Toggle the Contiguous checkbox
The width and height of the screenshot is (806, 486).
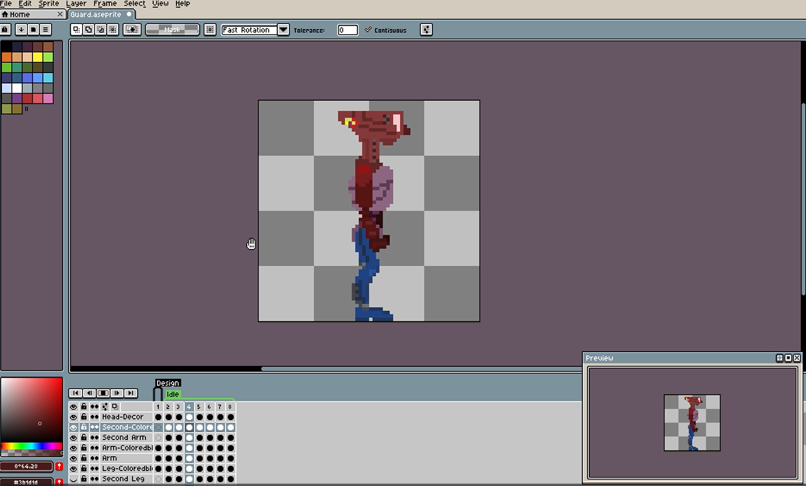(386, 30)
